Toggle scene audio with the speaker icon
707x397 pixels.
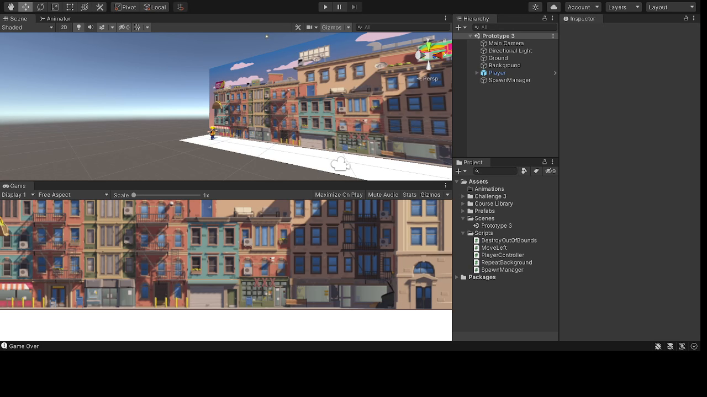(x=91, y=27)
